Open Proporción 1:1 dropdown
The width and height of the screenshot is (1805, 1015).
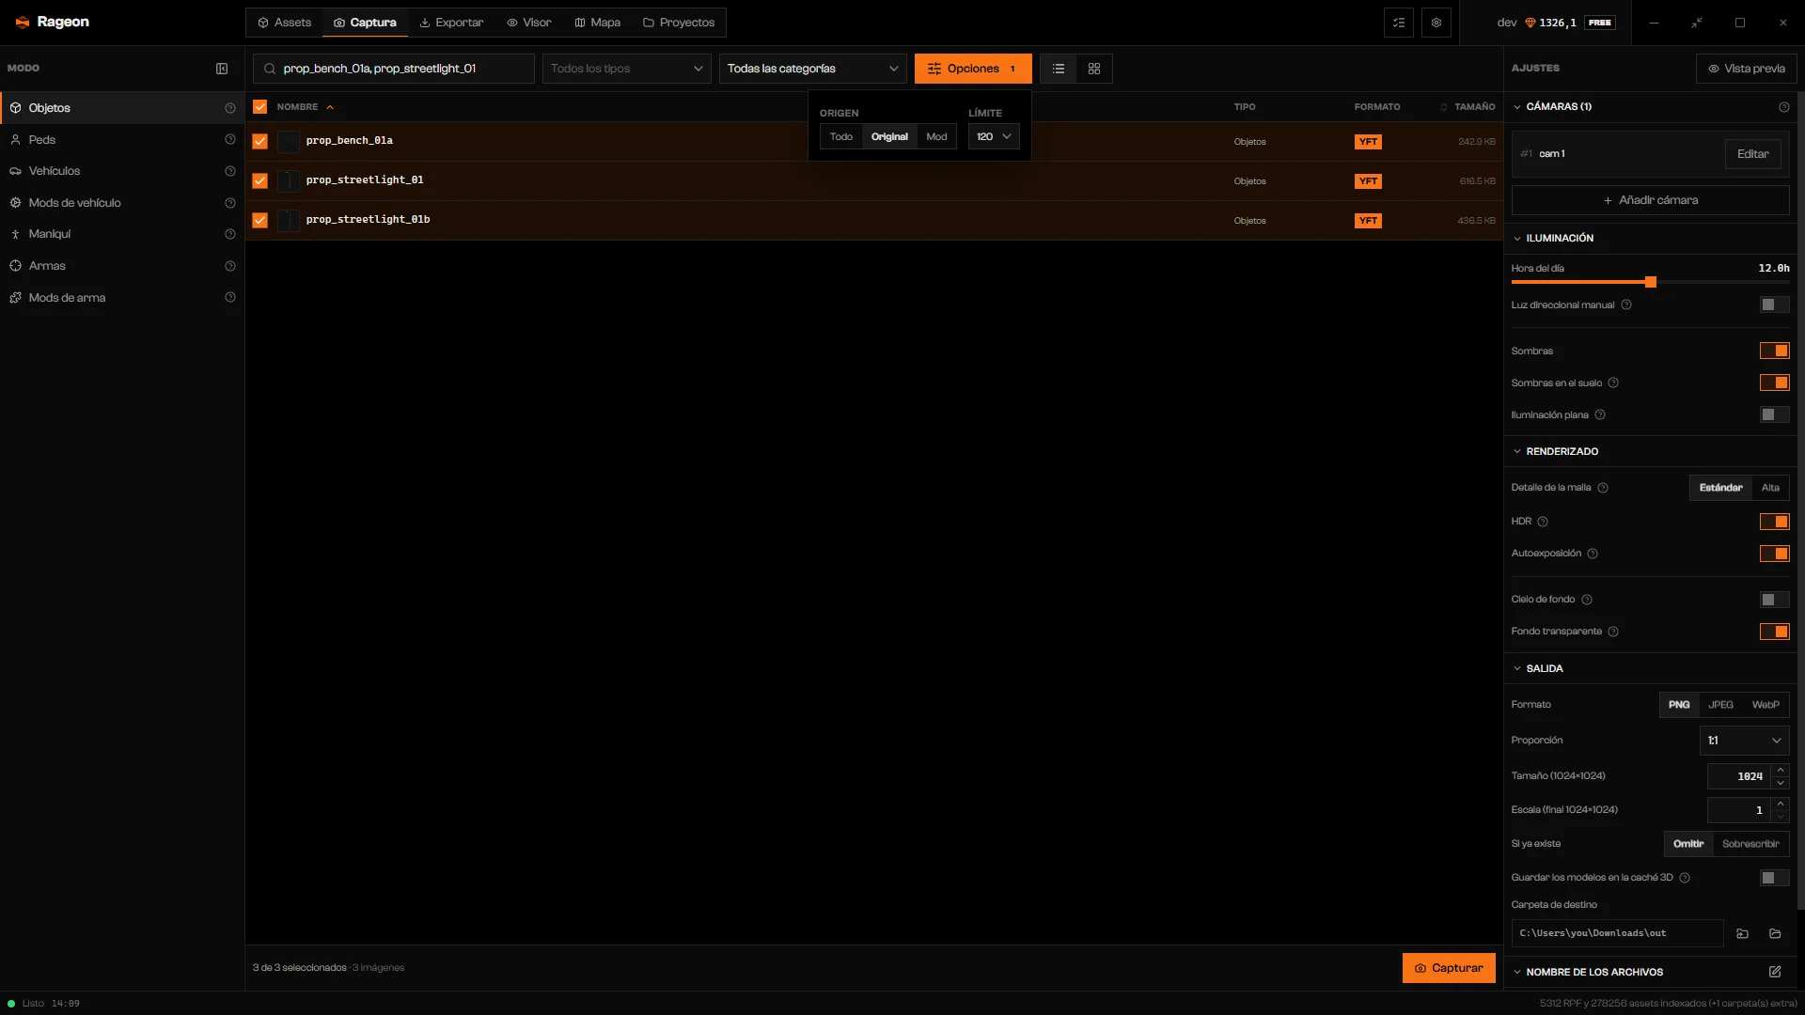tap(1744, 741)
